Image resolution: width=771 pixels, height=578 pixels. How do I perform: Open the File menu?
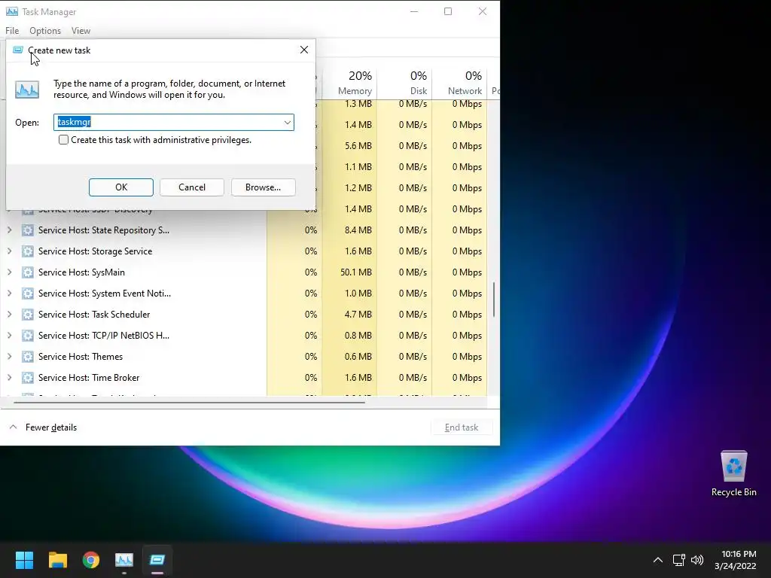[12, 30]
